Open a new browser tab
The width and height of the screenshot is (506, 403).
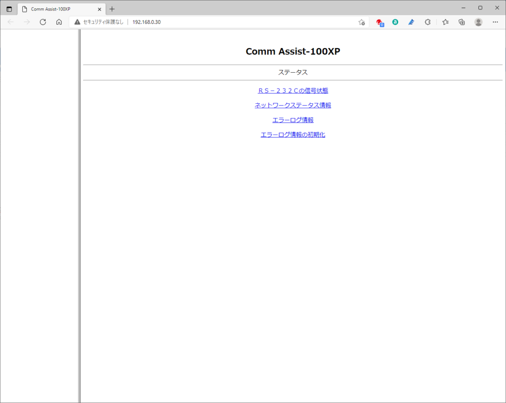[112, 9]
